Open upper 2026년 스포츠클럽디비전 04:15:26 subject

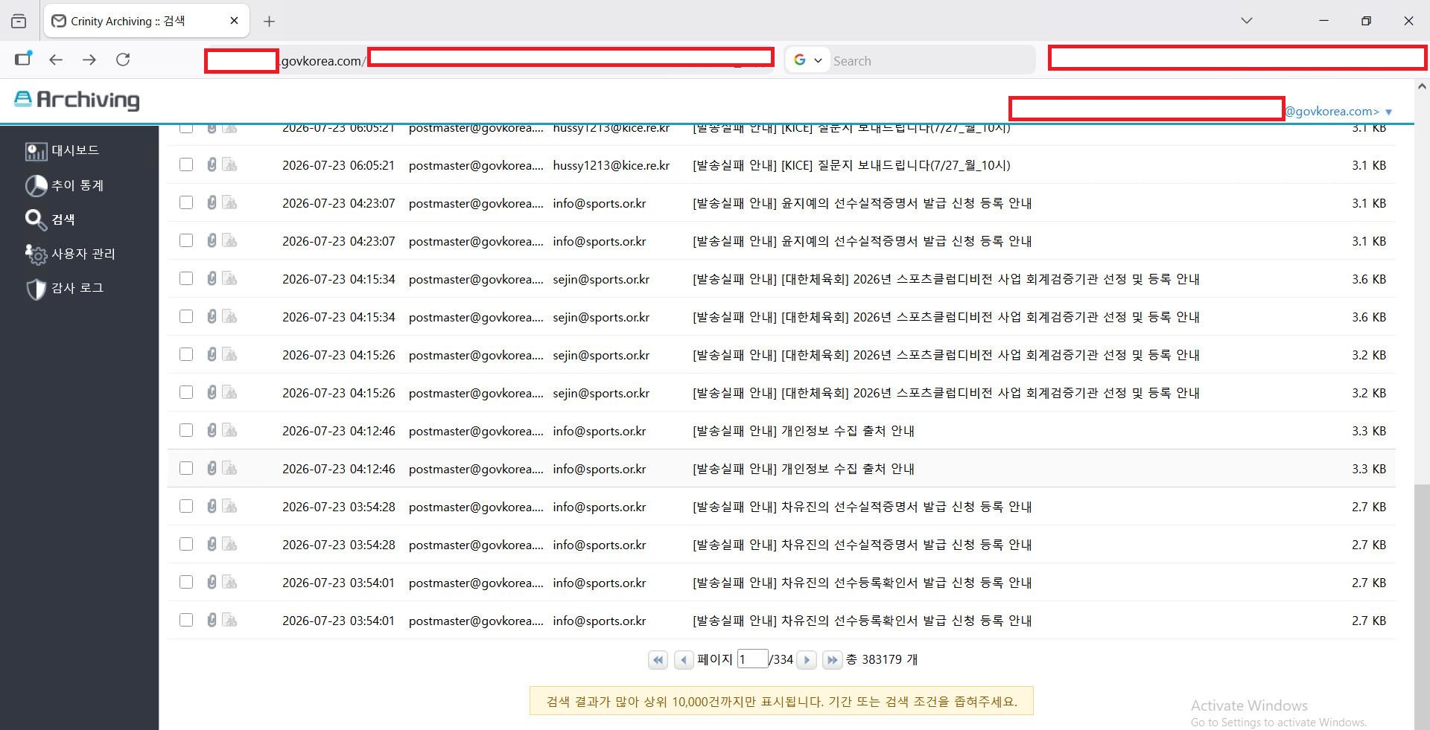946,355
